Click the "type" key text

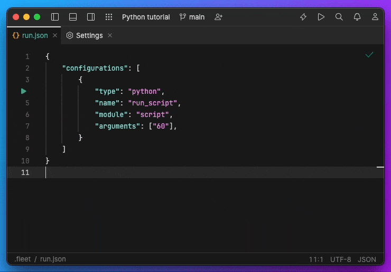click(x=107, y=92)
